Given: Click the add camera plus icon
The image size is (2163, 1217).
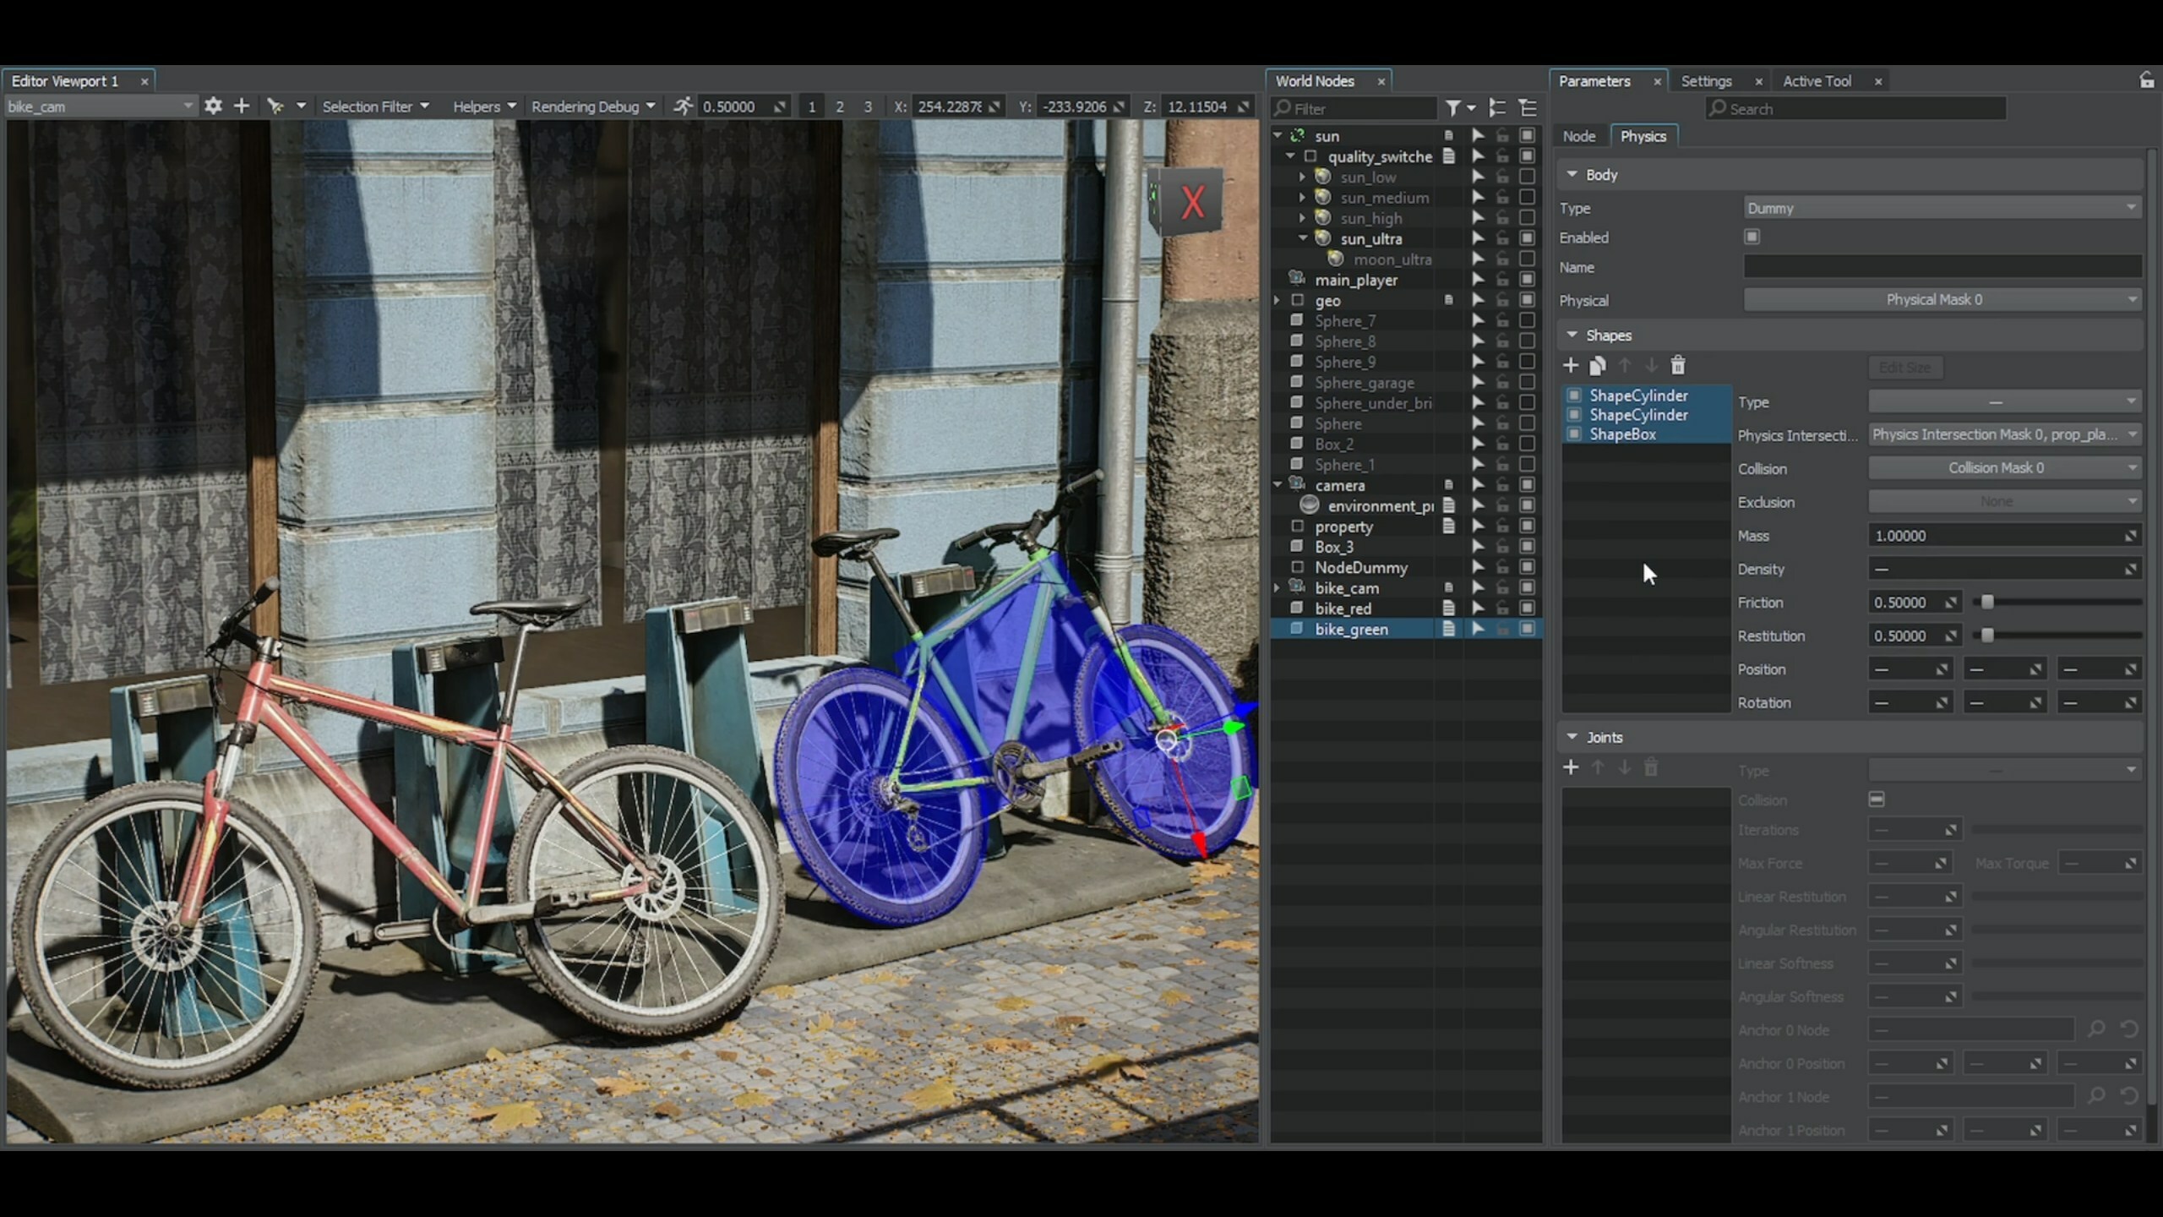Looking at the screenshot, I should tap(242, 106).
